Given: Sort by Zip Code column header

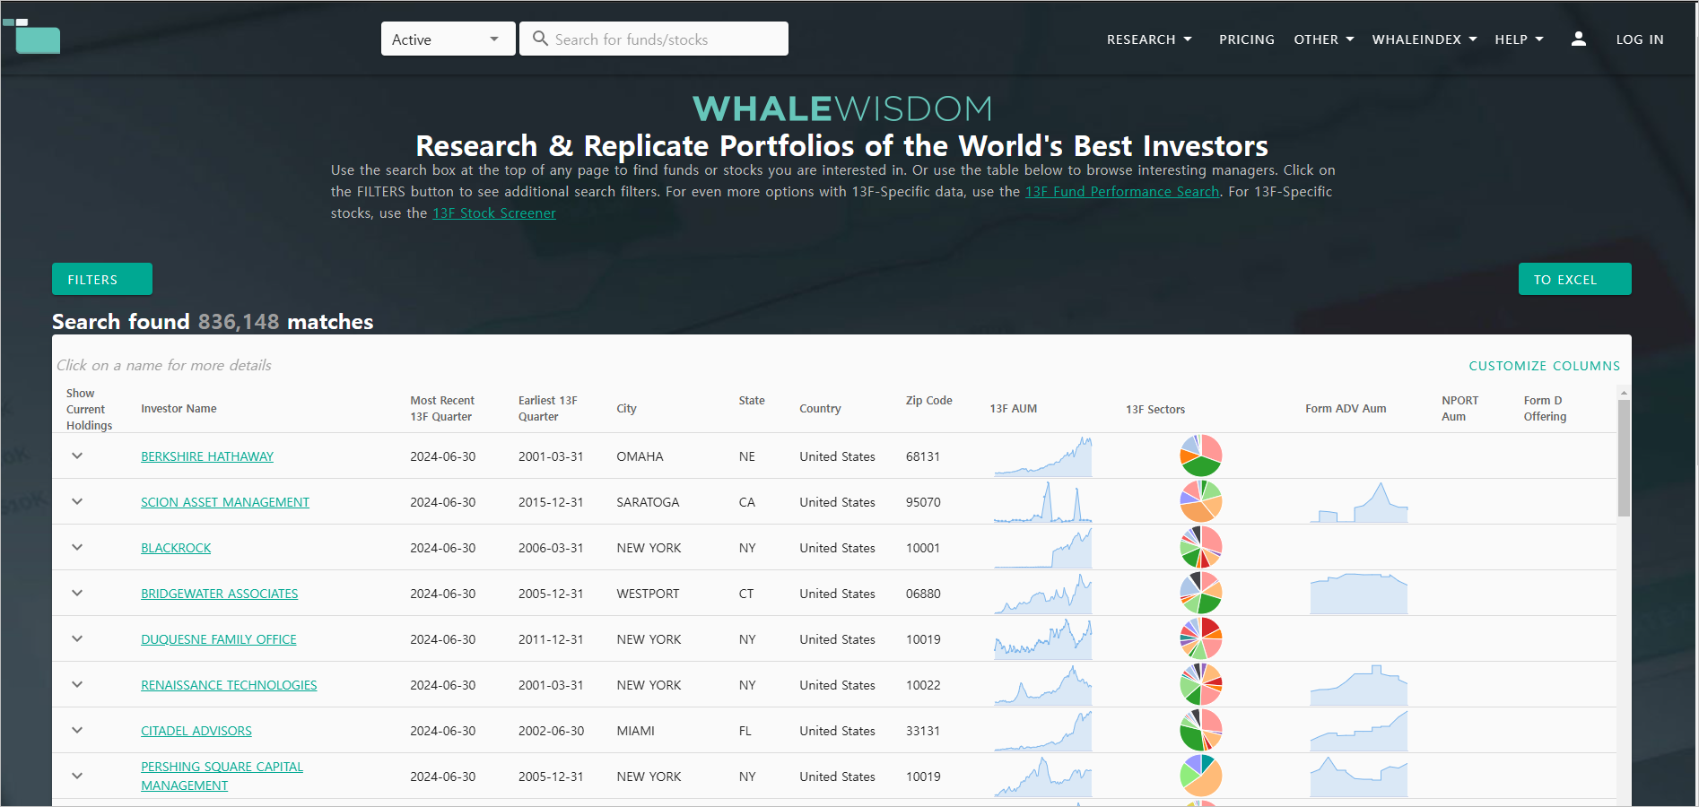Looking at the screenshot, I should 928,400.
